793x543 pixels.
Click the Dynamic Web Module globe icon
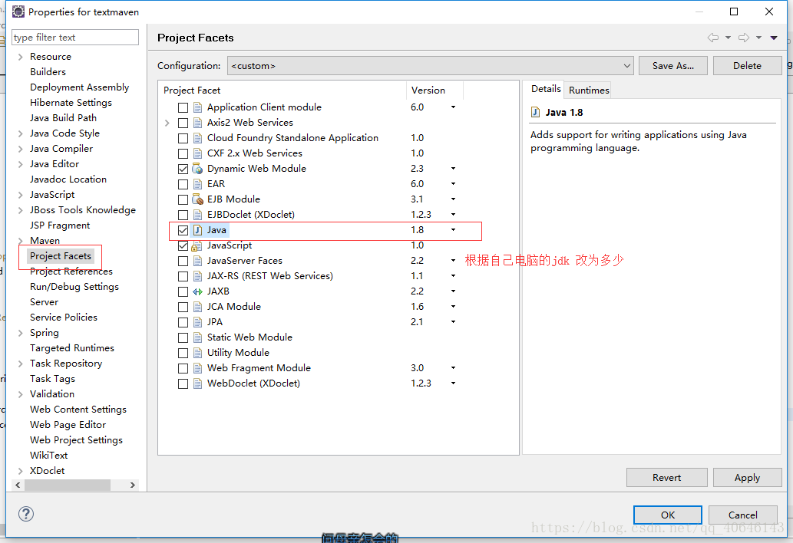tap(198, 169)
